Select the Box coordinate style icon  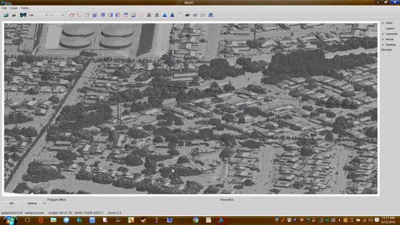[72, 15]
